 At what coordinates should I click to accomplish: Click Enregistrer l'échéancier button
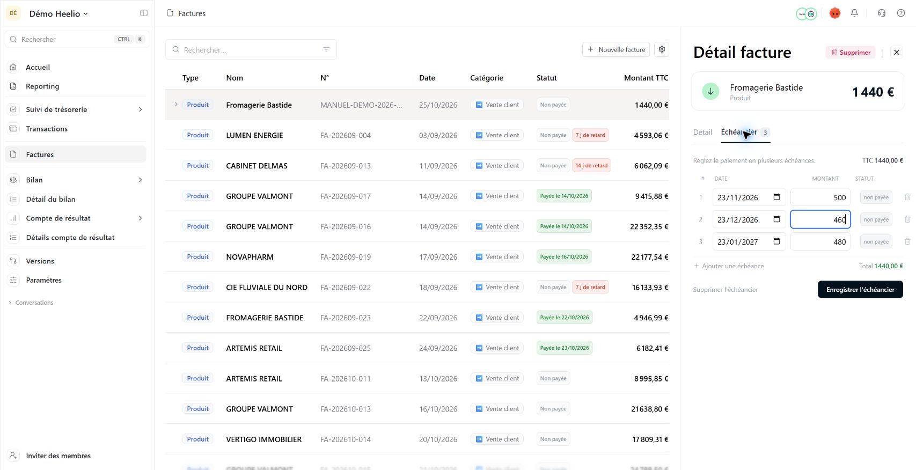pyautogui.click(x=860, y=290)
